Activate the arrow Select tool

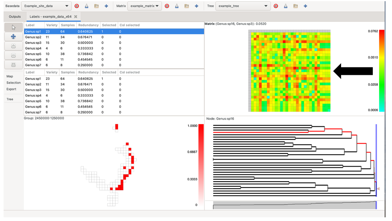pyautogui.click(x=13, y=27)
